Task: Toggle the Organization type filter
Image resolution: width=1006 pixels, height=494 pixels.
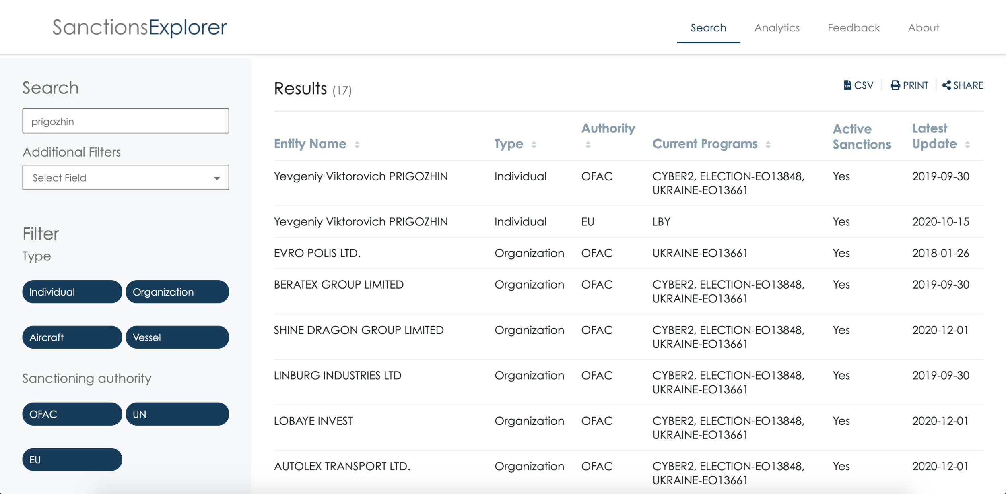Action: [177, 292]
